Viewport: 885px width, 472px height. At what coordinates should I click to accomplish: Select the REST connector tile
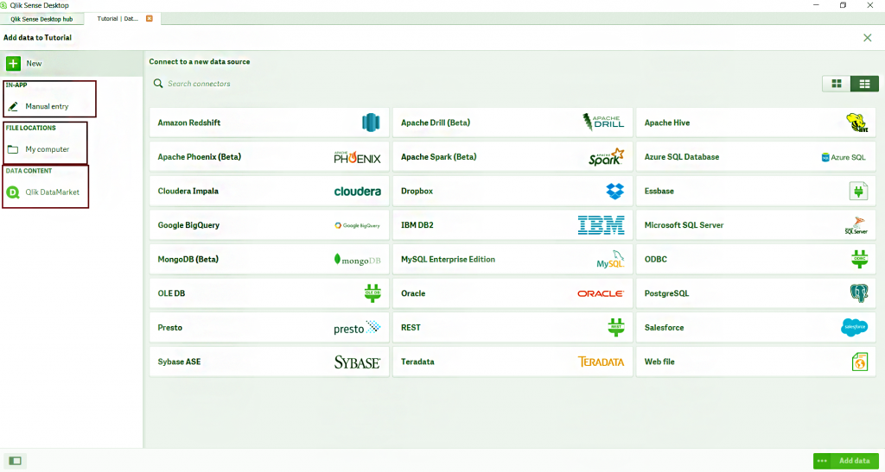point(513,327)
